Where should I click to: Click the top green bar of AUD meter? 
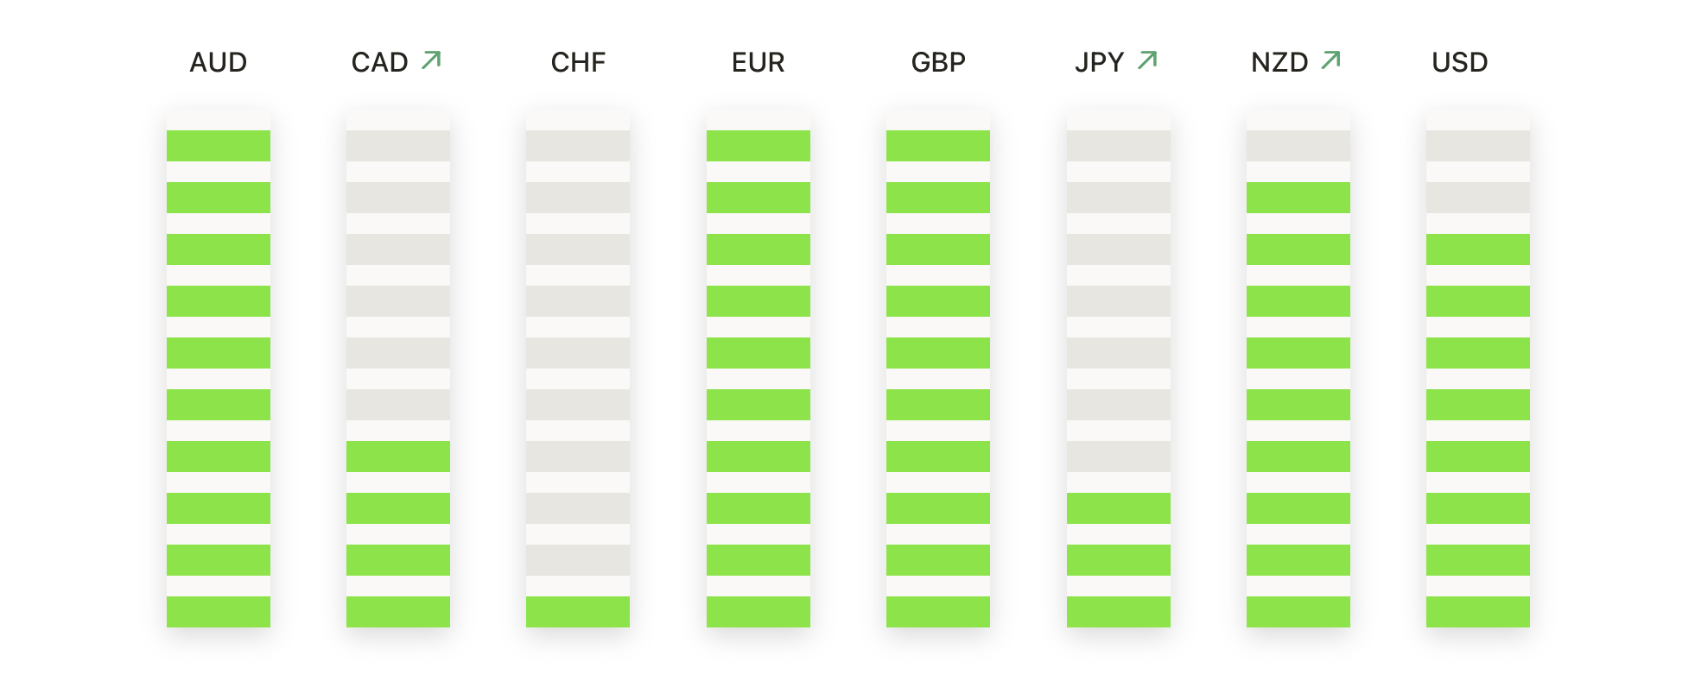pyautogui.click(x=219, y=146)
